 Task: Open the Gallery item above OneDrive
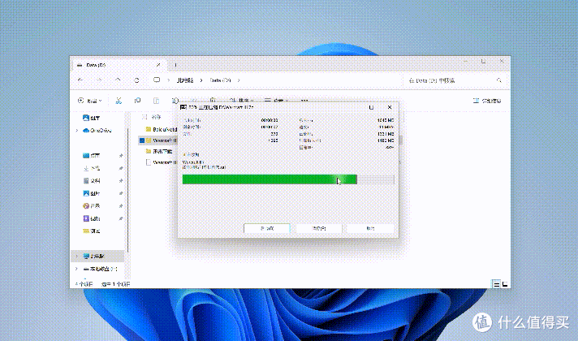click(92, 118)
